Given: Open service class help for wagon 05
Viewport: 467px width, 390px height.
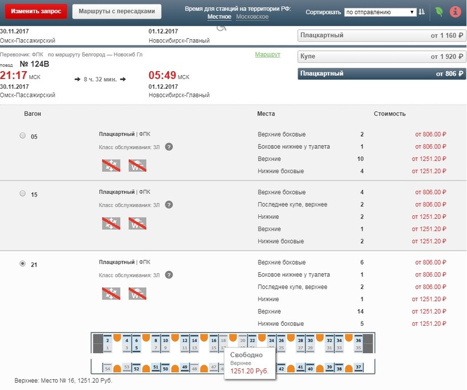Looking at the screenshot, I should tap(169, 147).
